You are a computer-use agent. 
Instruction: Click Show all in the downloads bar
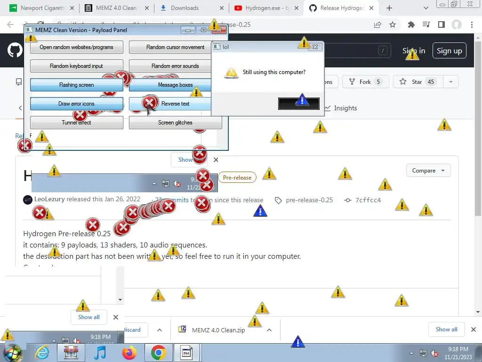tap(446, 329)
